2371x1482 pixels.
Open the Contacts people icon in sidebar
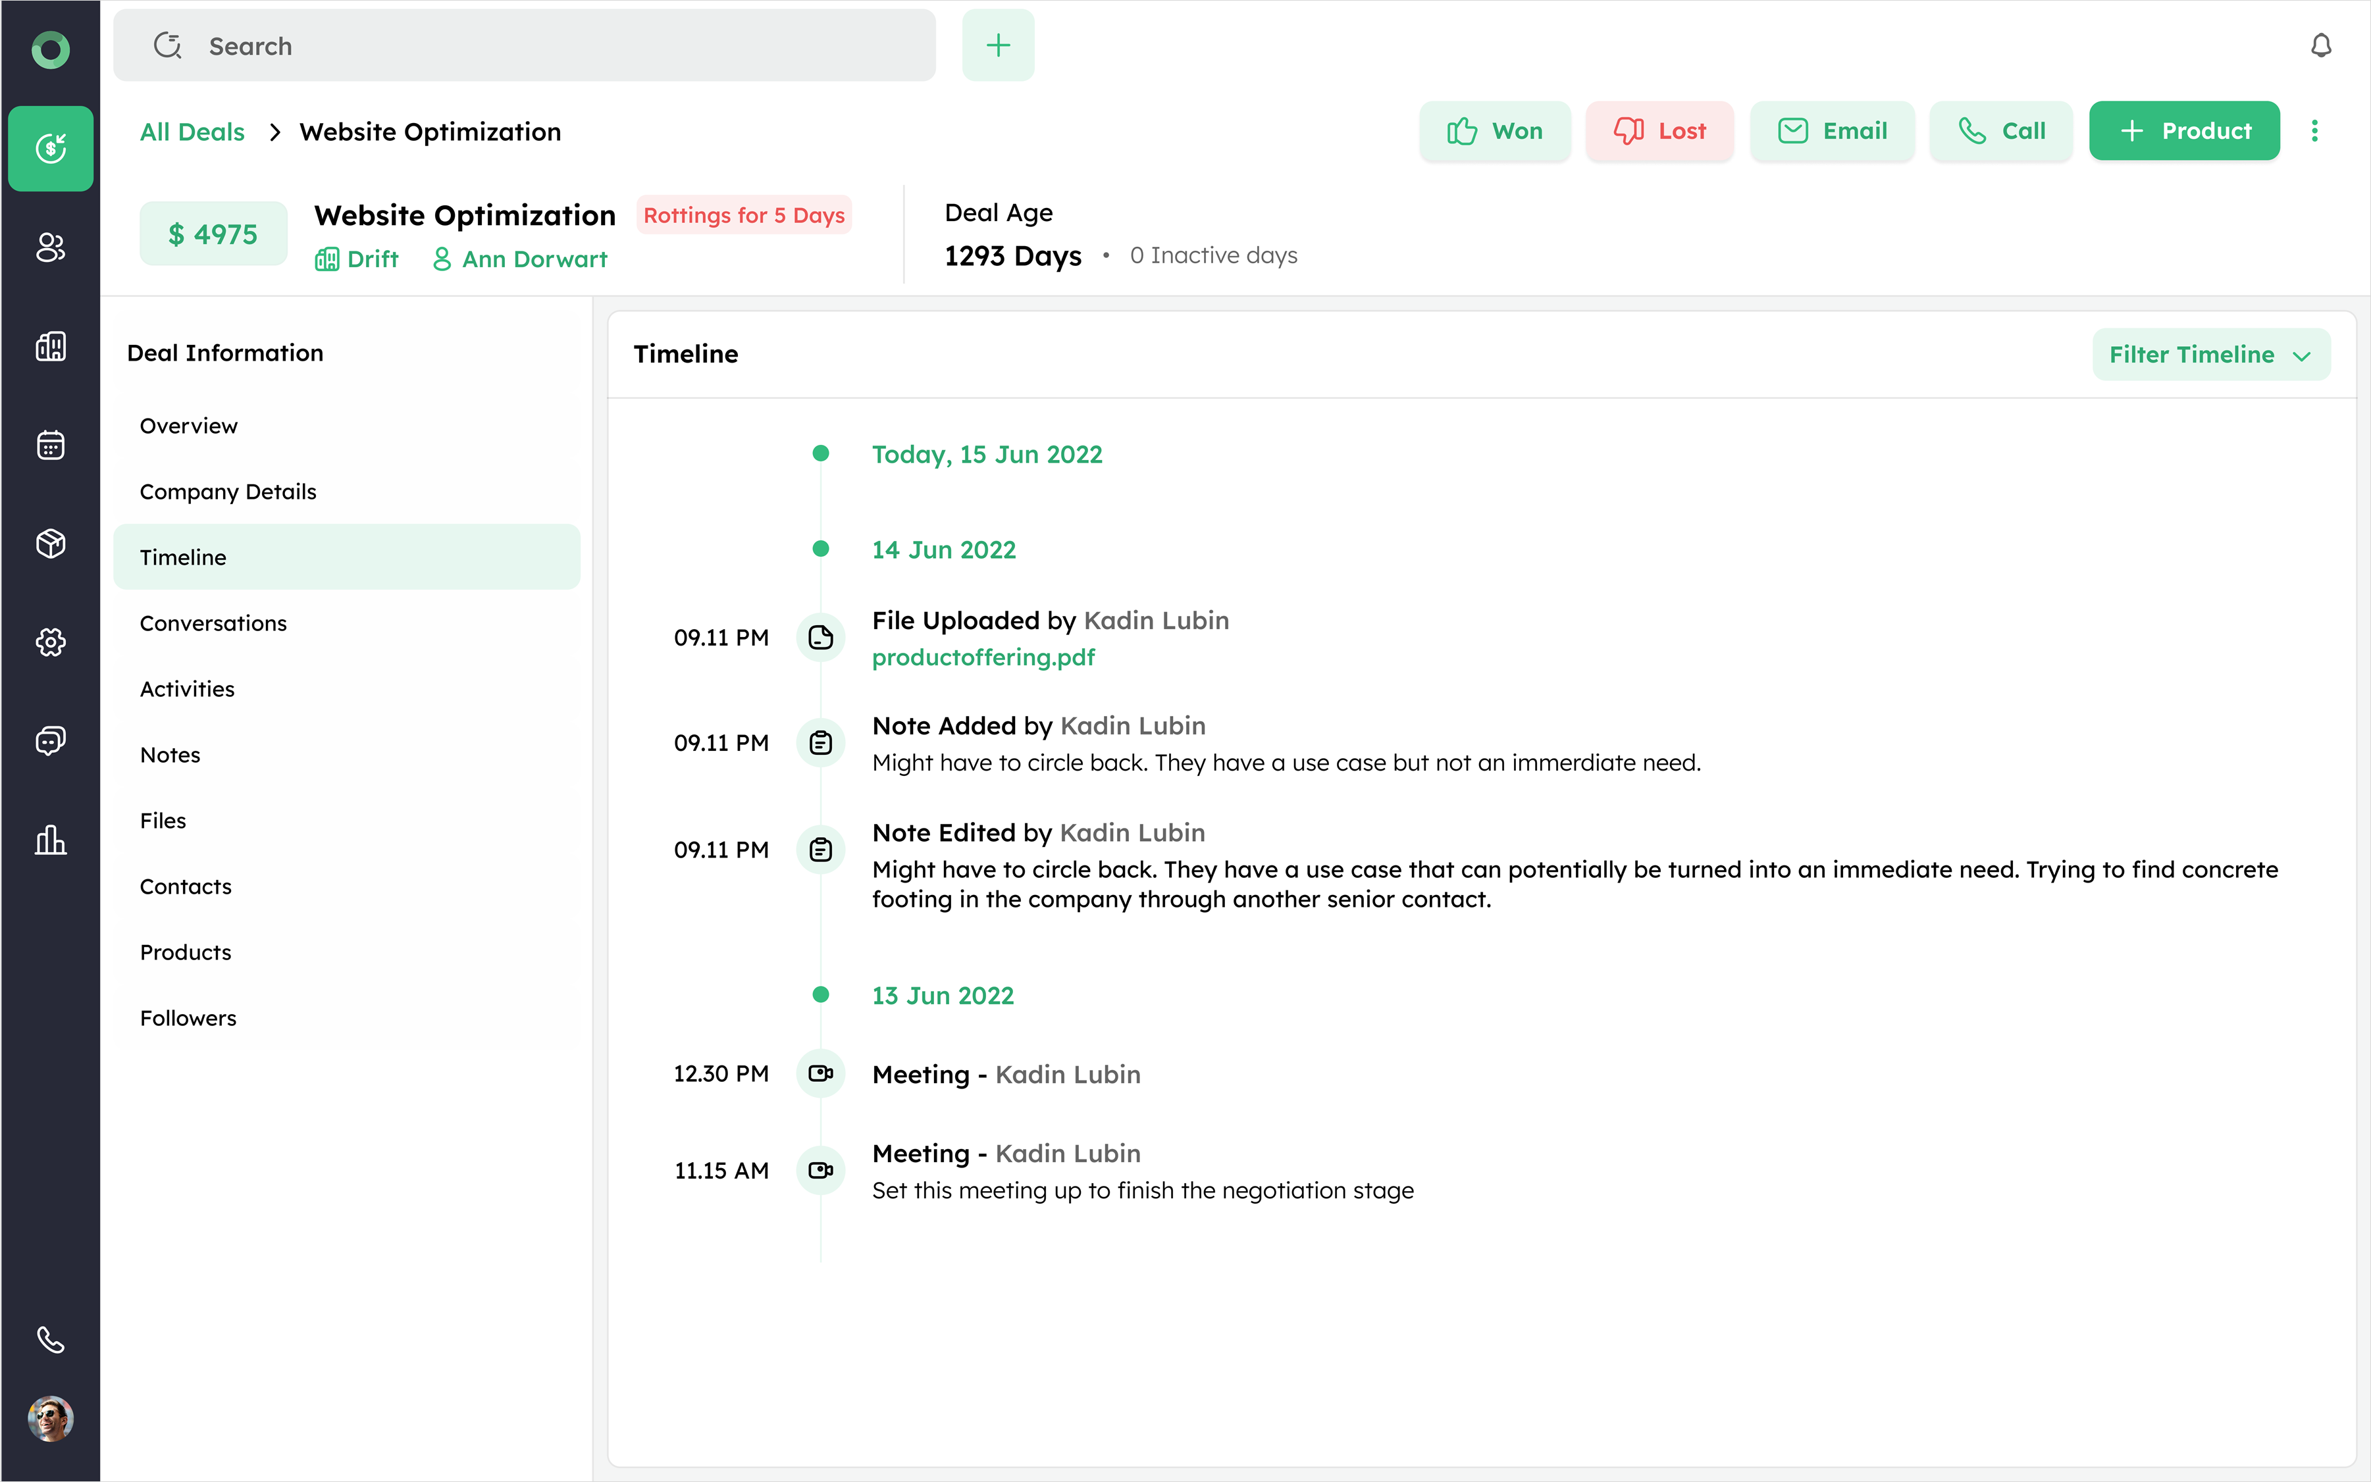pos(51,247)
